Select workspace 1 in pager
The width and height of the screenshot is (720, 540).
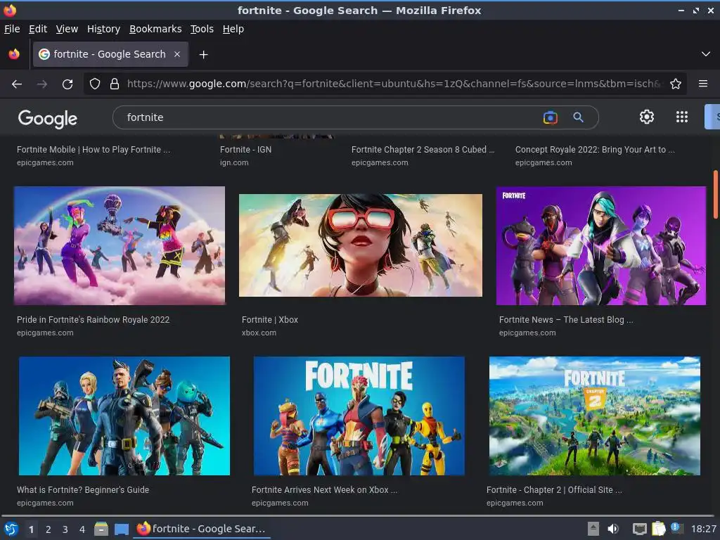[x=31, y=529]
